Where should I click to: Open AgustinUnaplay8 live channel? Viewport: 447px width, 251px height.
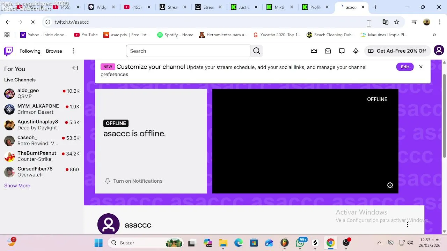pyautogui.click(x=42, y=125)
